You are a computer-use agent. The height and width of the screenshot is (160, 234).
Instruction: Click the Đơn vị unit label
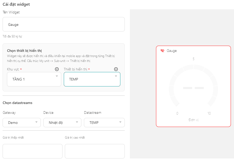193,120
